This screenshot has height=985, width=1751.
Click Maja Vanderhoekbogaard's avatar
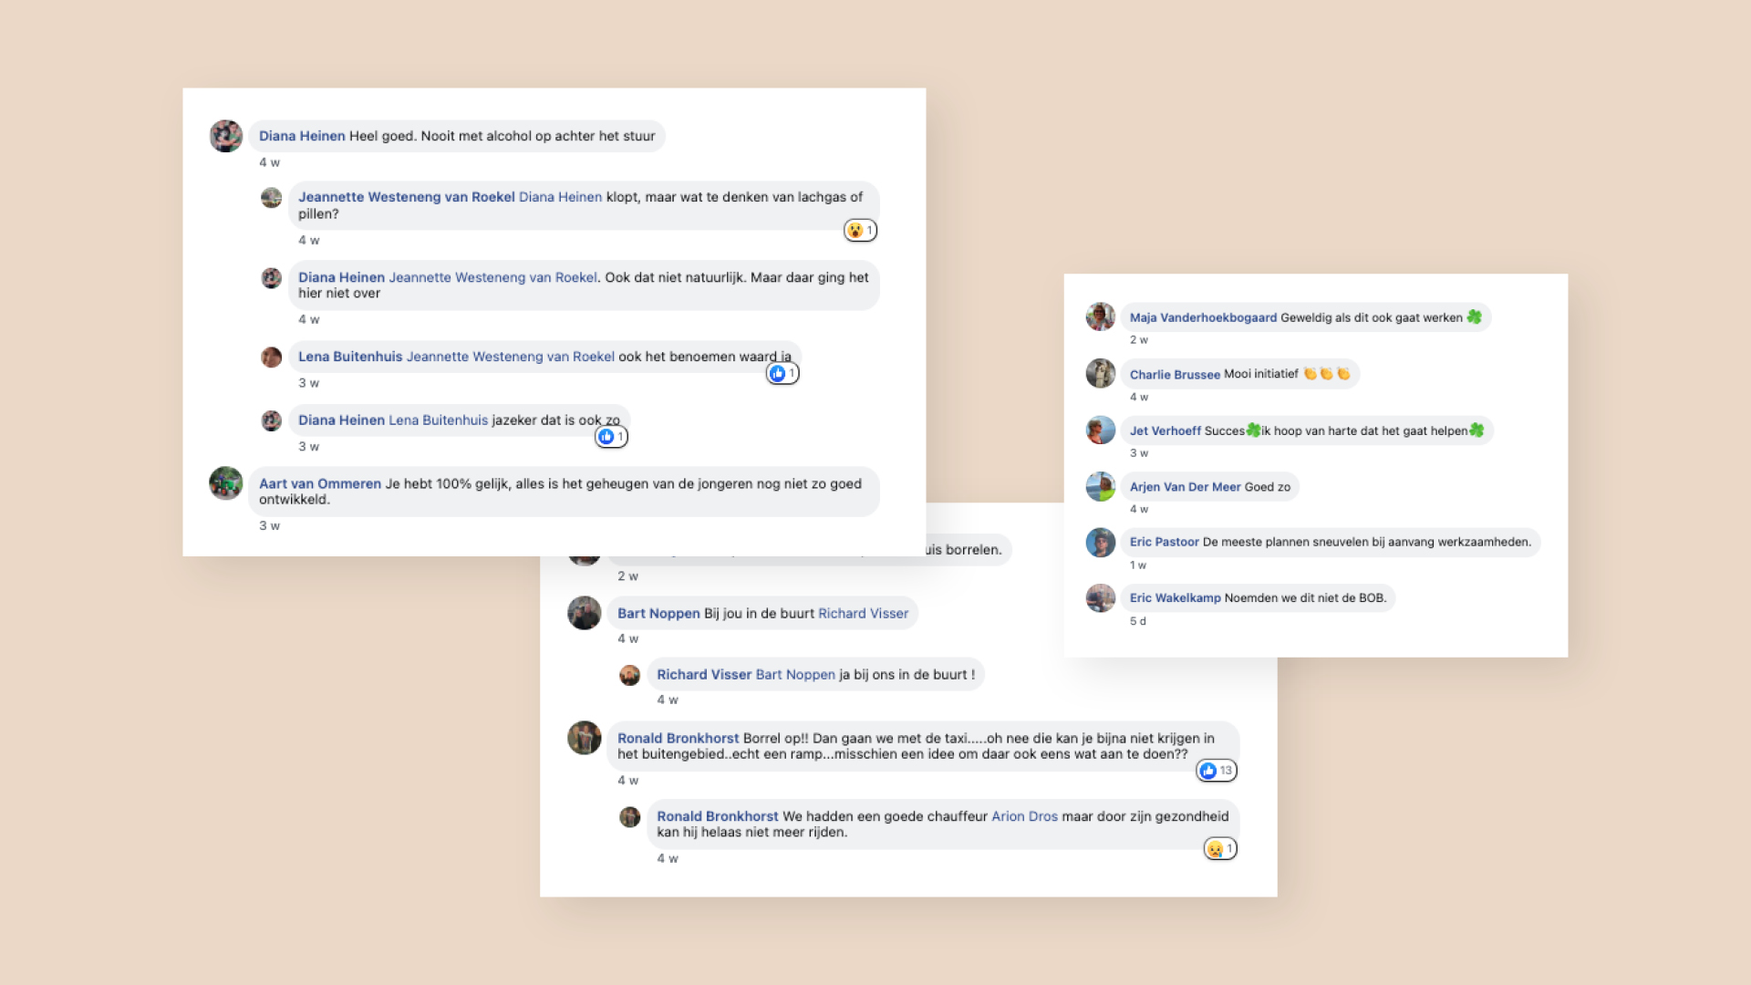point(1101,316)
